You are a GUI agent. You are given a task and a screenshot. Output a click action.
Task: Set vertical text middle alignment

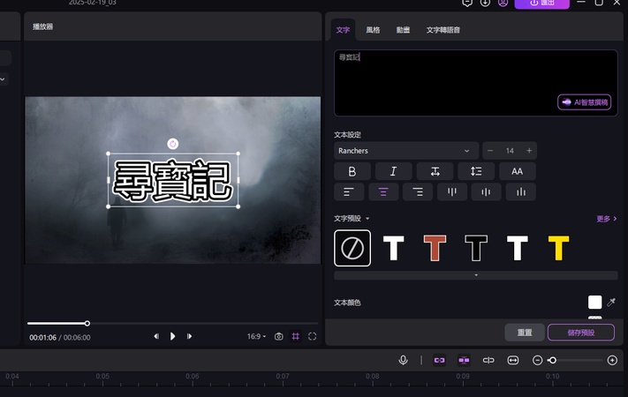[x=486, y=192]
